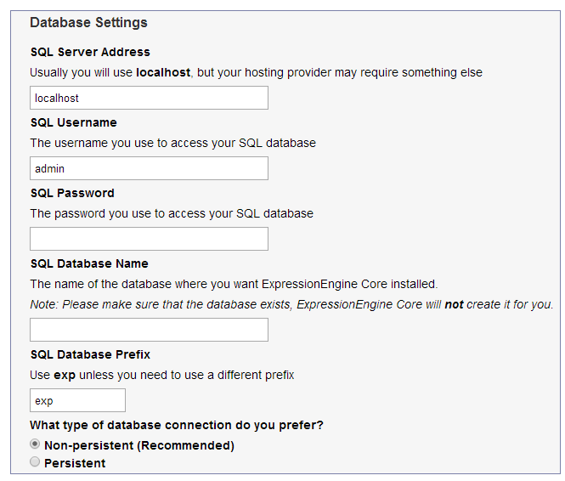The image size is (565, 481).
Task: Click the SQL password description text
Action: coord(172,213)
